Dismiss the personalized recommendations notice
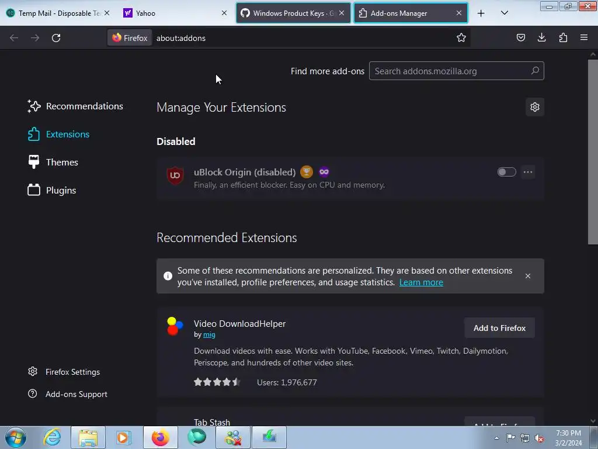This screenshot has width=598, height=449. click(x=528, y=276)
